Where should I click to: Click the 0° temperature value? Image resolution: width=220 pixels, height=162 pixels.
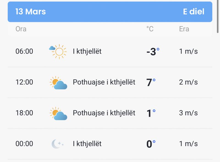(151, 144)
